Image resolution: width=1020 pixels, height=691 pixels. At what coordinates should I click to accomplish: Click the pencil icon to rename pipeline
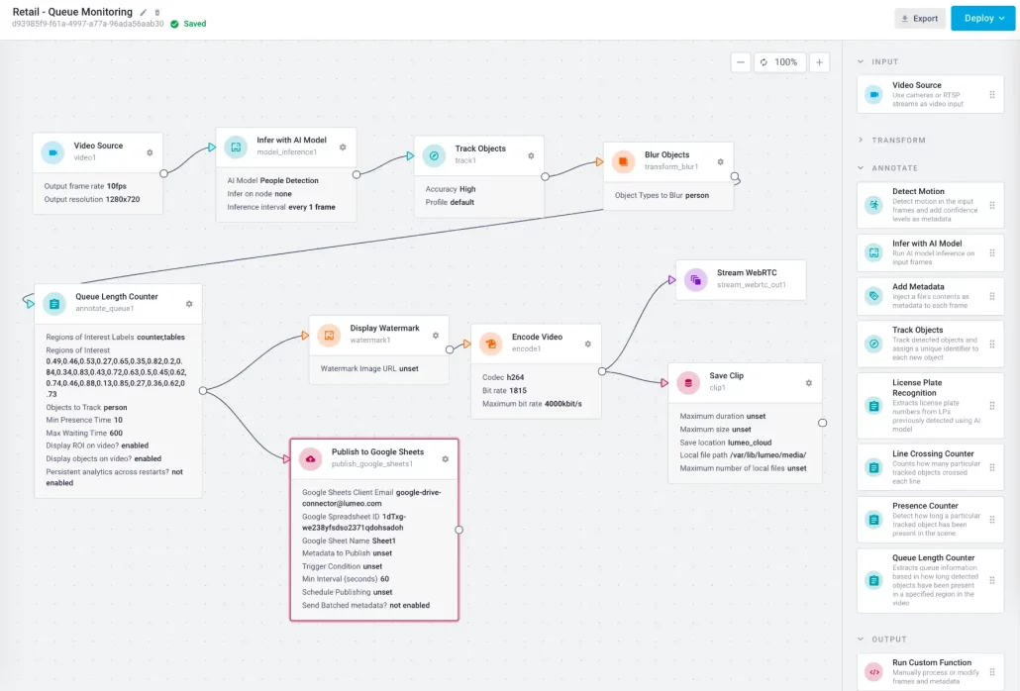[144, 12]
